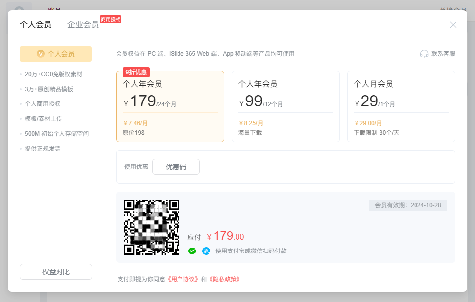Click the 会员有效期 validity date label
The width and height of the screenshot is (475, 302).
pos(408,205)
